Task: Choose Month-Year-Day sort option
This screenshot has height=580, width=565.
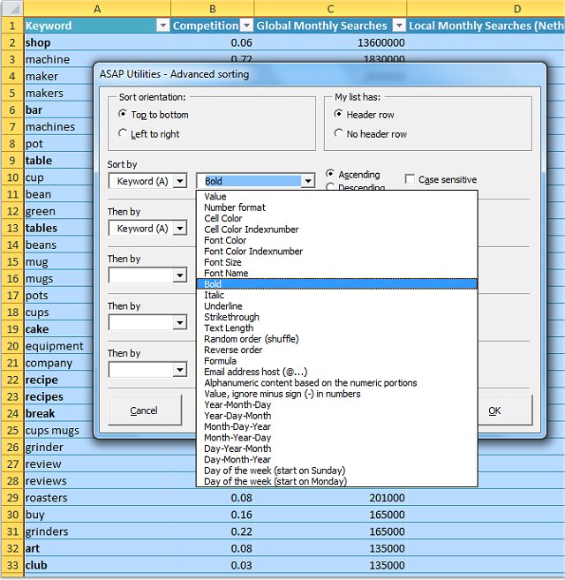Action: tap(336, 438)
